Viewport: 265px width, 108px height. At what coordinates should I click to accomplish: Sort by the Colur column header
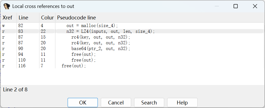(x=47, y=17)
